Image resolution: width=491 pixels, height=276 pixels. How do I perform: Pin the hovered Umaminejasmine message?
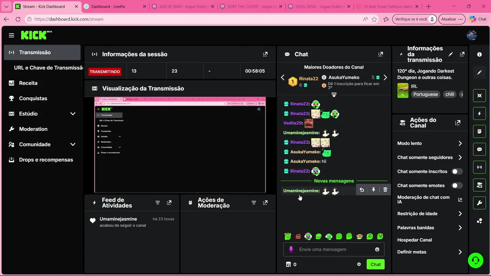click(x=373, y=190)
